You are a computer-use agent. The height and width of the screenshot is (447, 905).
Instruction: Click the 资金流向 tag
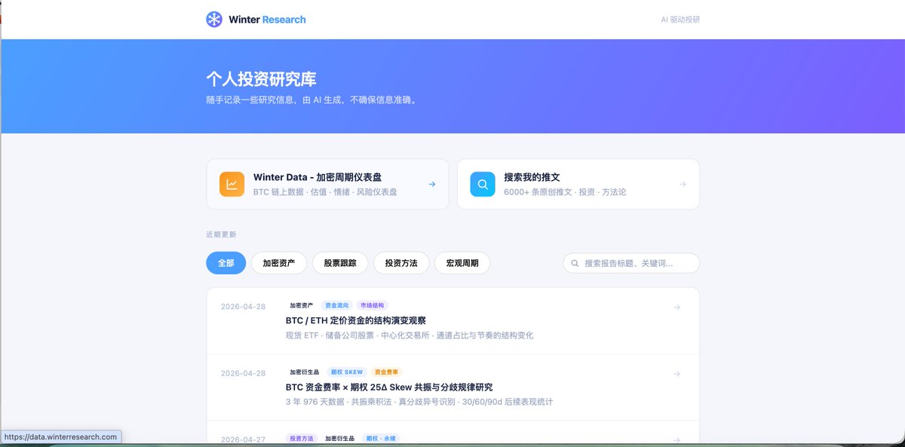pyautogui.click(x=336, y=306)
